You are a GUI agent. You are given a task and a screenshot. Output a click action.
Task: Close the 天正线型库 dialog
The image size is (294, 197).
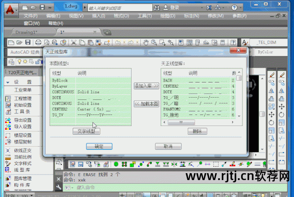238,50
